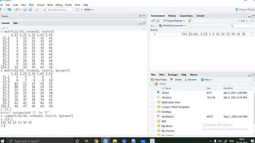
Task: Switch to the Packages tab
Action: [x=173, y=75]
